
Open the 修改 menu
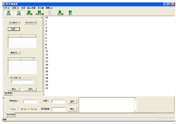click(23, 8)
